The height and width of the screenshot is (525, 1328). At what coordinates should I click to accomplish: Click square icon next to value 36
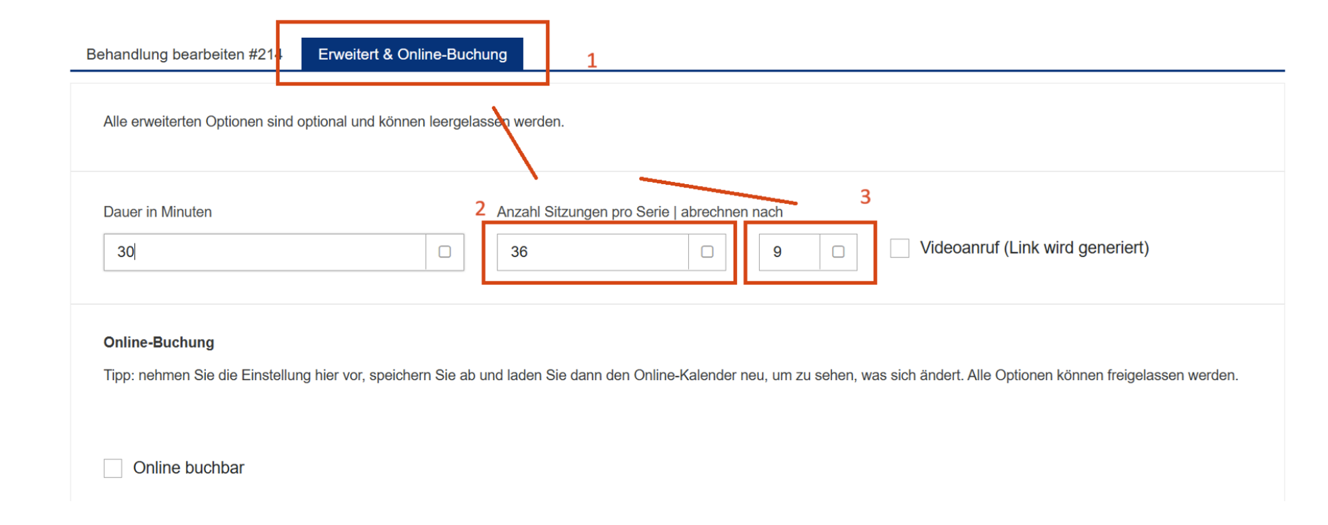click(707, 252)
